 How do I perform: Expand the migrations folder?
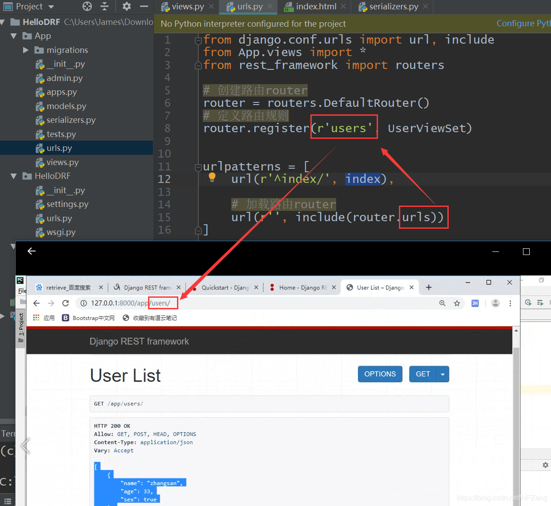coord(26,50)
